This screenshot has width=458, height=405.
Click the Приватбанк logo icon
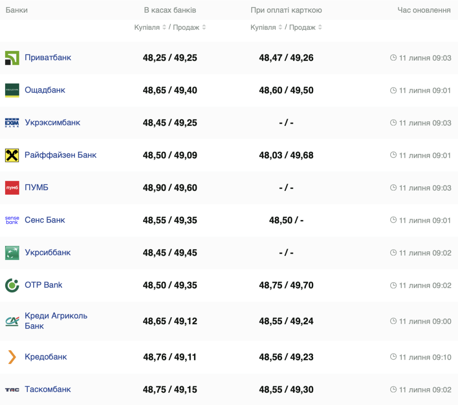coord(12,58)
